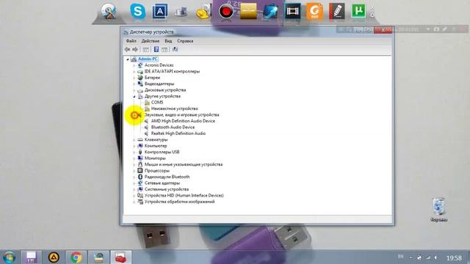Select the Admin-PC computer name
The width and height of the screenshot is (470, 264).
coord(148,59)
